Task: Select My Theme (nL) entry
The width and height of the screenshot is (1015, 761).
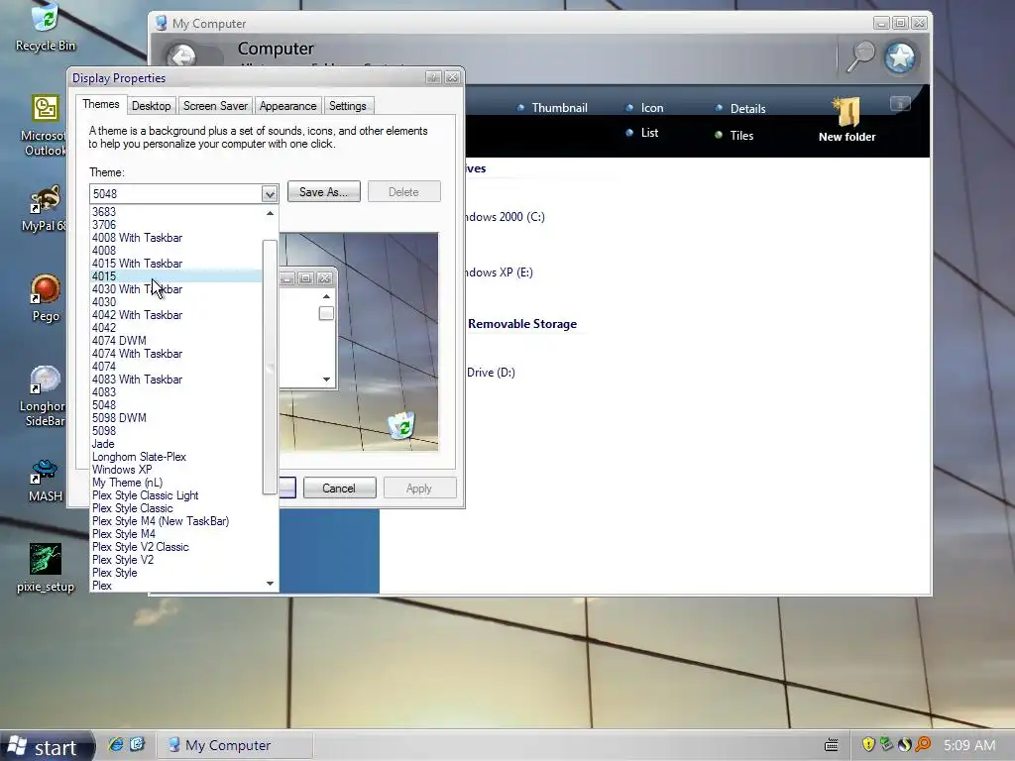Action: coord(176,483)
